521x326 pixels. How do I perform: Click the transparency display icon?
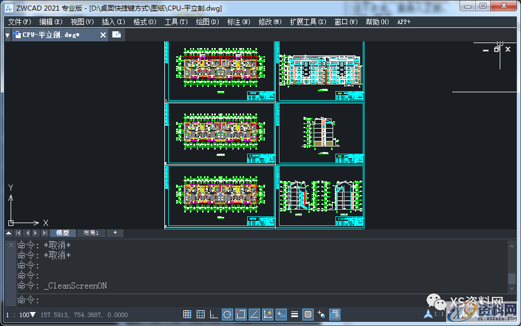(308, 315)
